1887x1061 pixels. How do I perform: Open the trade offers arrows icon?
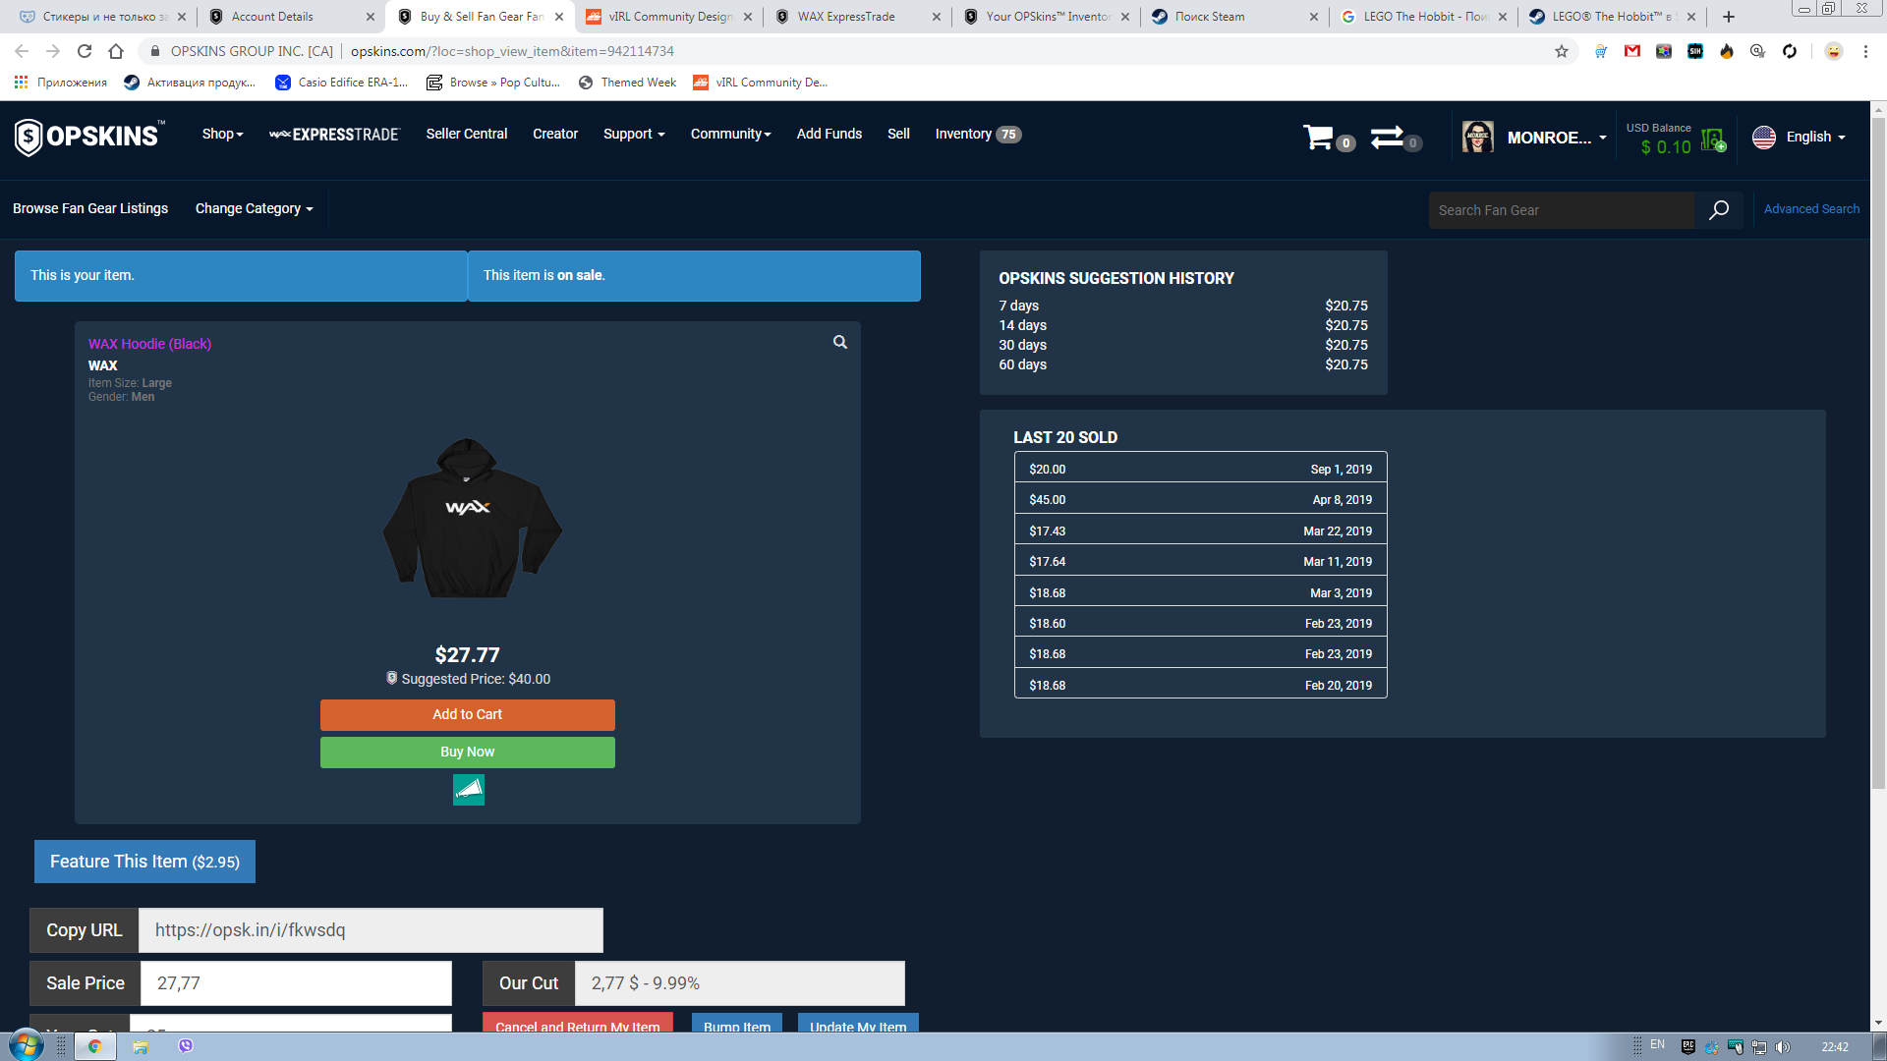tap(1387, 138)
